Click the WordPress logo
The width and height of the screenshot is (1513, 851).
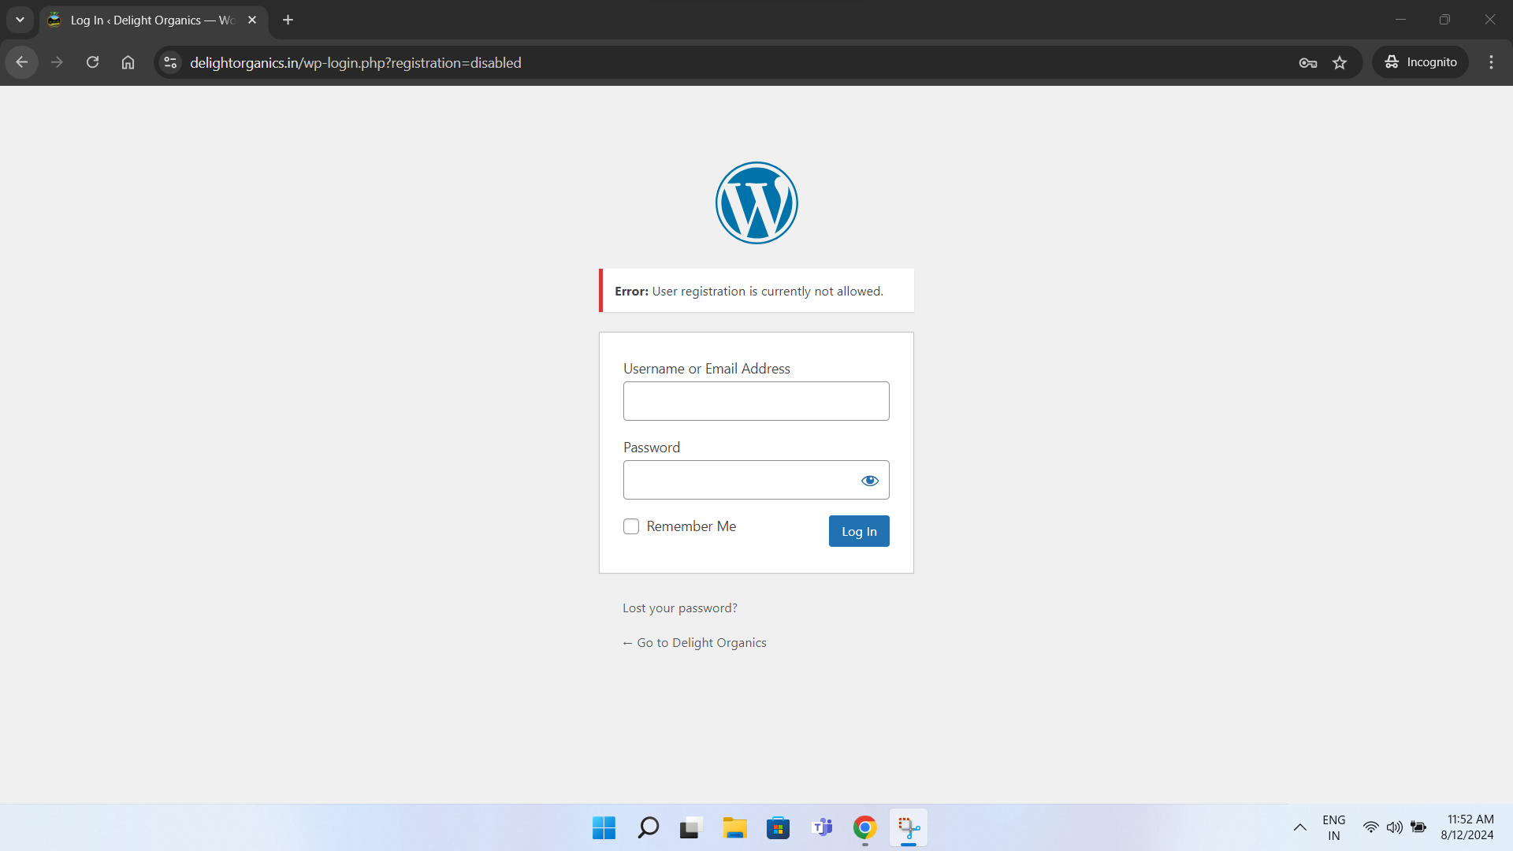click(x=756, y=203)
